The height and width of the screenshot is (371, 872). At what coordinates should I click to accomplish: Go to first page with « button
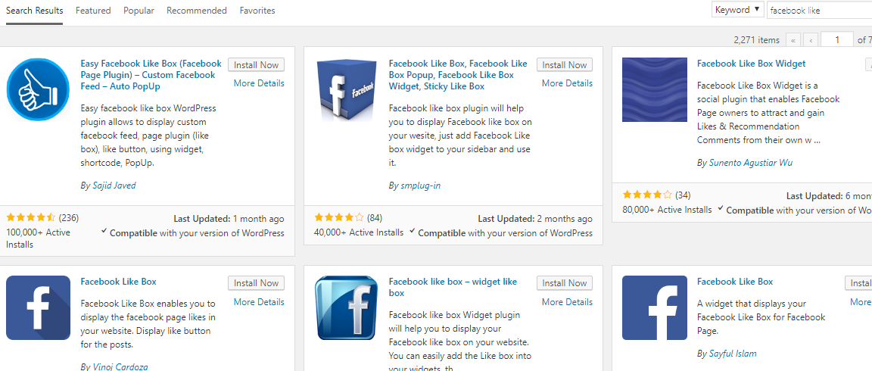click(793, 40)
